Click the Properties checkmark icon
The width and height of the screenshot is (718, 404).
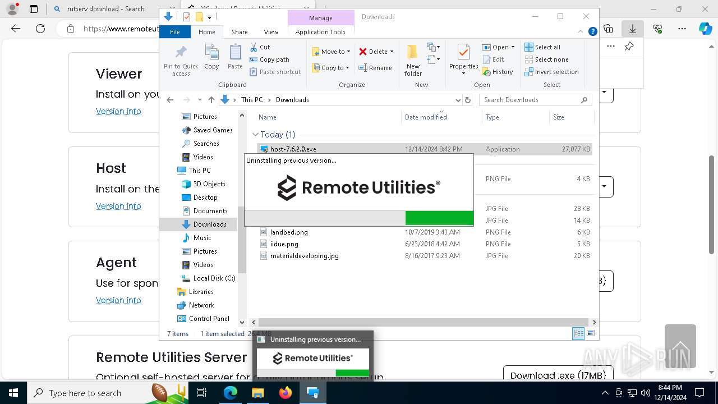coord(463,52)
